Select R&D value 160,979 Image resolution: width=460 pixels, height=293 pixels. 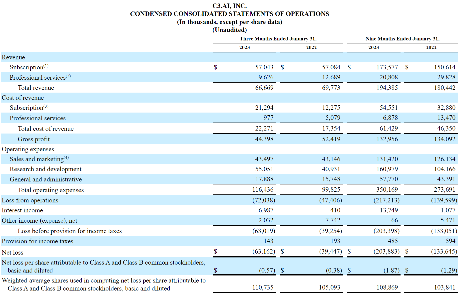(387, 169)
